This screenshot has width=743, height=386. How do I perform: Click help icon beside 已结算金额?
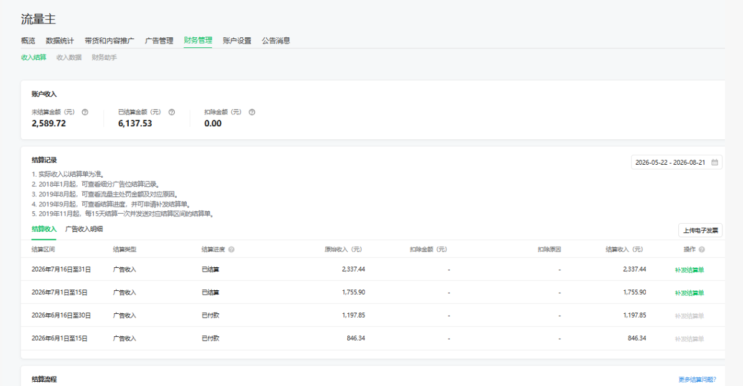pyautogui.click(x=172, y=112)
